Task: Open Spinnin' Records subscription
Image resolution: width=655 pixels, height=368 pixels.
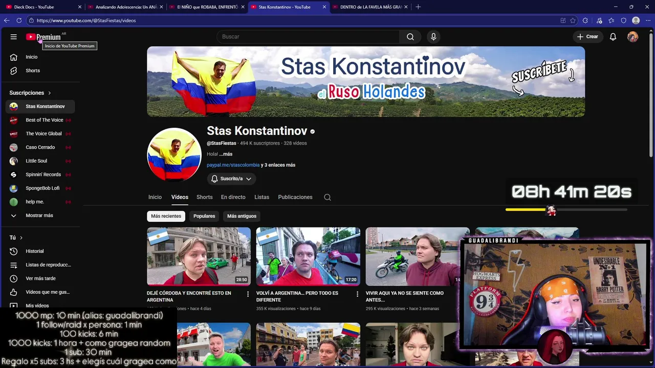Action: [x=41, y=174]
